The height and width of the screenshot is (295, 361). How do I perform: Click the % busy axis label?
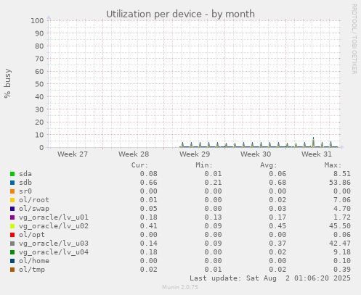click(7, 83)
